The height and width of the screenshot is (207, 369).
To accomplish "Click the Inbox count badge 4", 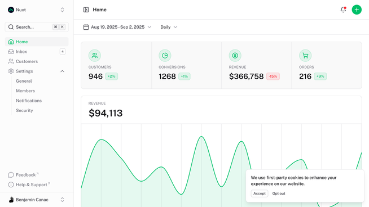I will [x=63, y=52].
